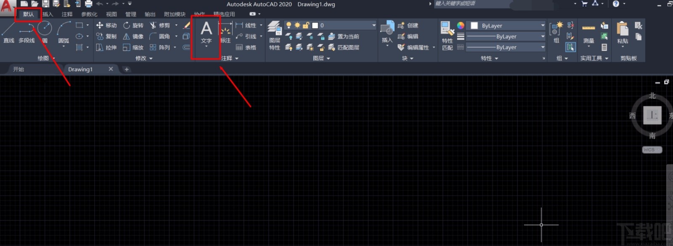Select the Hatch fill tool icon

pyautogui.click(x=79, y=47)
